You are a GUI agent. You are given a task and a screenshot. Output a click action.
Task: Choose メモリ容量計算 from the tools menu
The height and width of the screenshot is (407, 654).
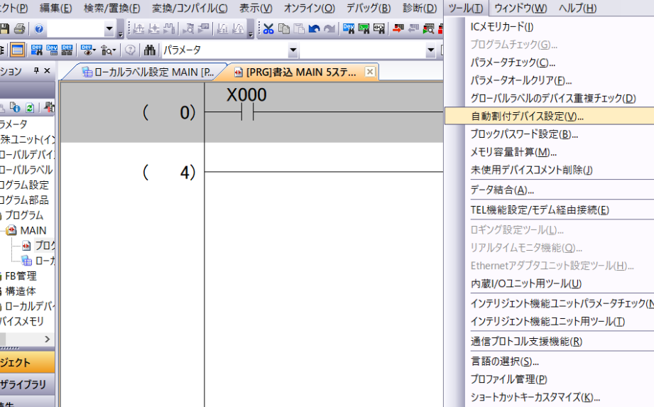point(513,152)
